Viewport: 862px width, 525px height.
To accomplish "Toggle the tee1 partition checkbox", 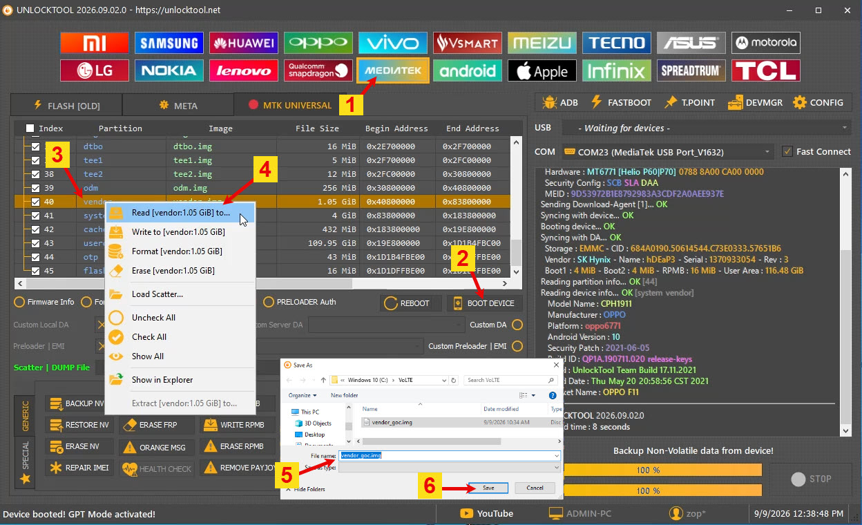I will (x=35, y=160).
